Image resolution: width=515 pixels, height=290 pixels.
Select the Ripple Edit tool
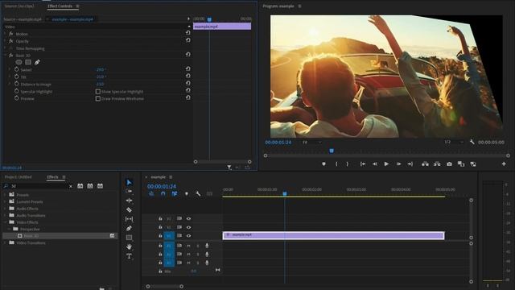point(129,201)
